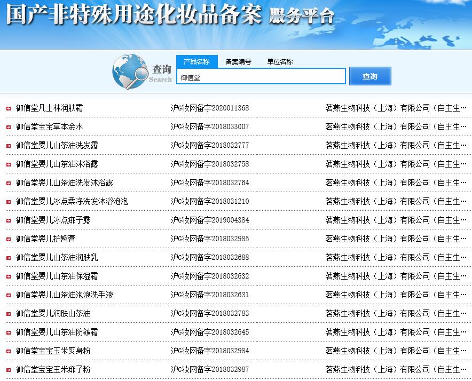The height and width of the screenshot is (381, 472).
Task: Open product 御信堂婴儿山茶油泡泡洗手液
Action: [x=65, y=295]
